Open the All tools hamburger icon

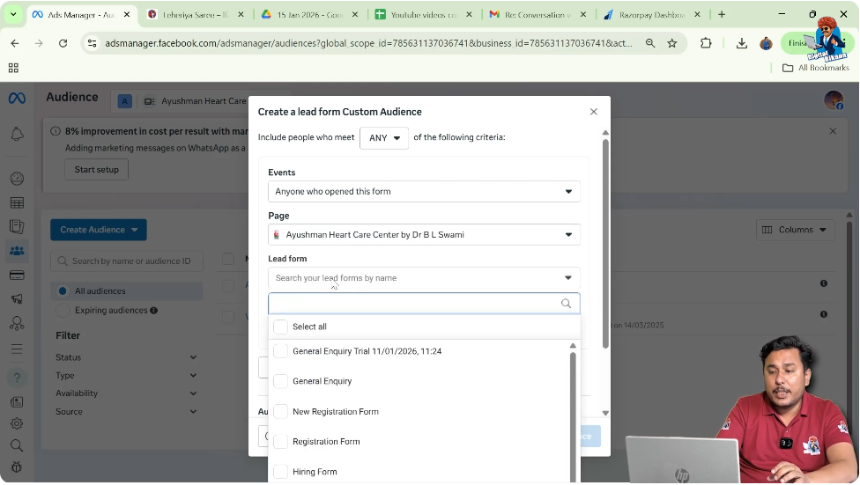pyautogui.click(x=17, y=349)
